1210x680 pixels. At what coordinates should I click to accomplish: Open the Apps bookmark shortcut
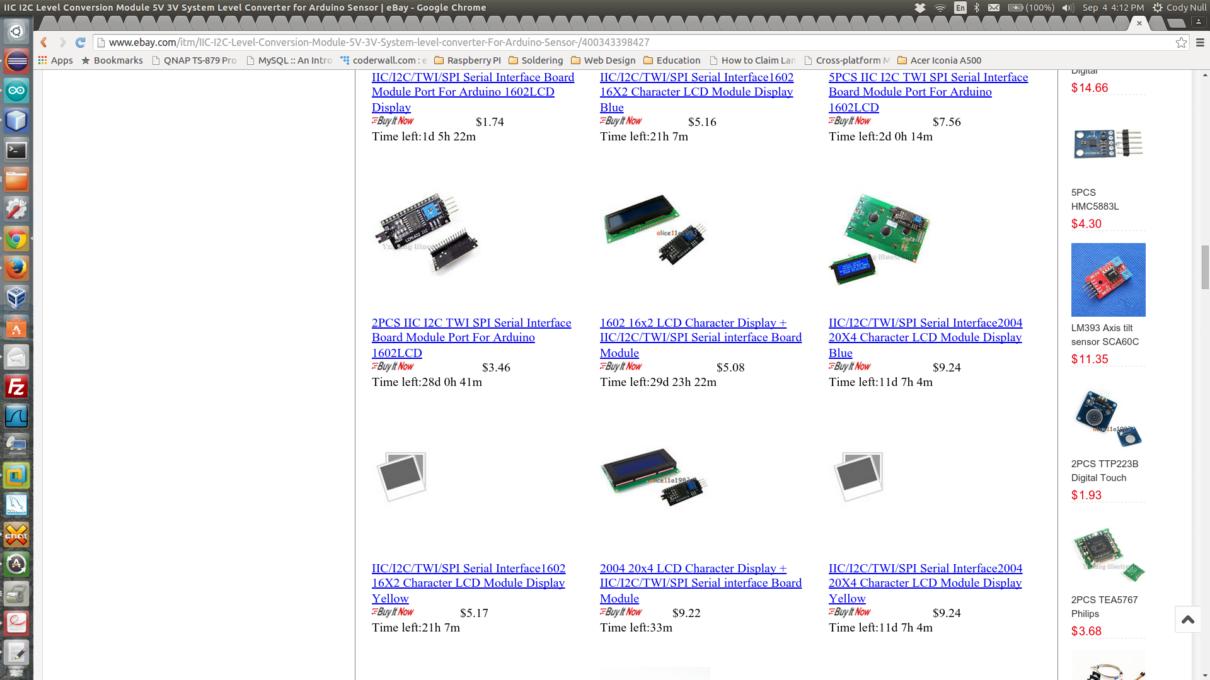pyautogui.click(x=55, y=60)
